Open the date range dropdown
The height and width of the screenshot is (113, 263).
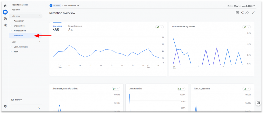pyautogui.click(x=244, y=6)
